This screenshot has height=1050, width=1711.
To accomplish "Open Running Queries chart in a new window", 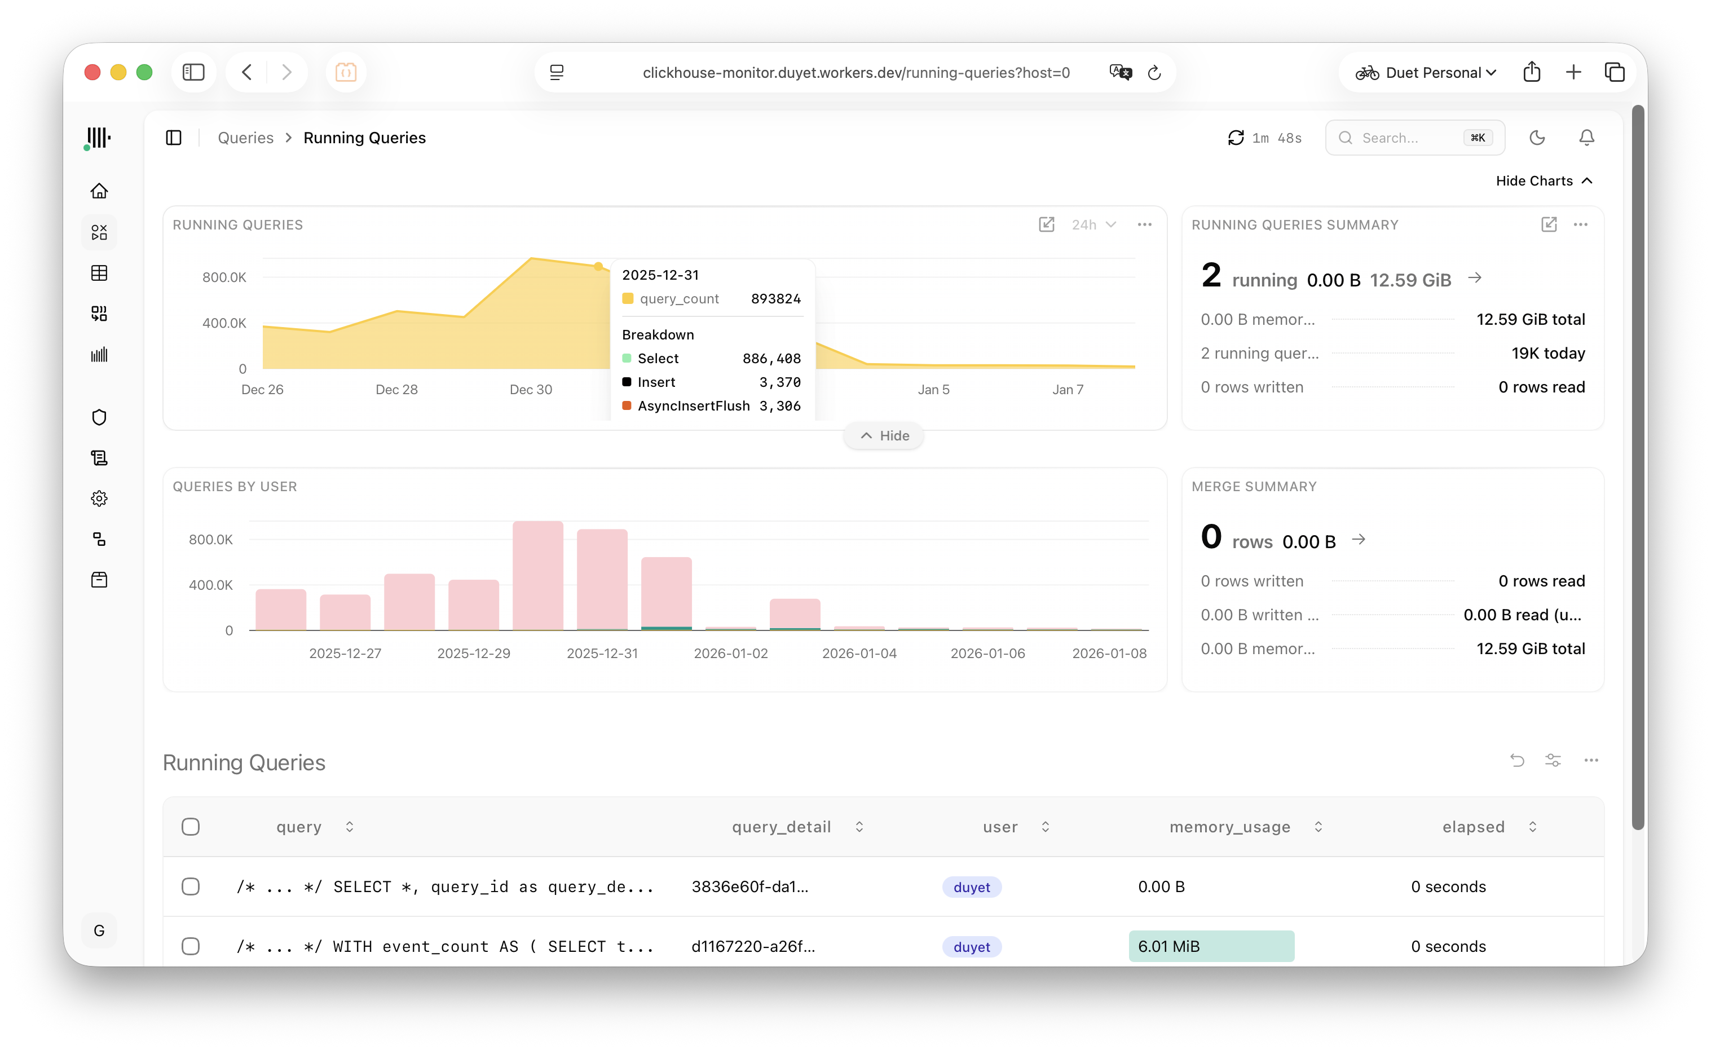I will click(x=1047, y=224).
